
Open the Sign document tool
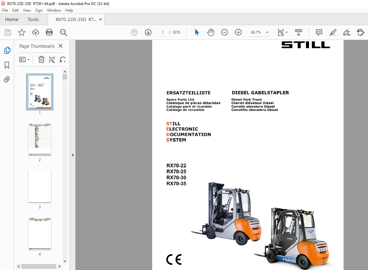[347, 32]
